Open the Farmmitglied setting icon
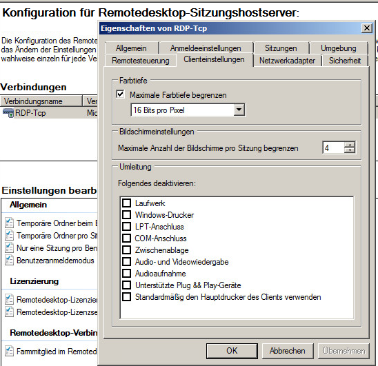Viewport: 378px width, 366px height. [10, 351]
